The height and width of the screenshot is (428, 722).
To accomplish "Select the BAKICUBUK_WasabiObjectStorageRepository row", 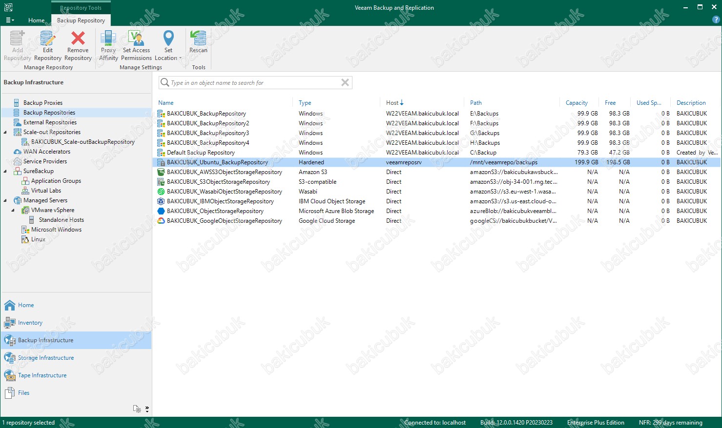I will [437, 192].
